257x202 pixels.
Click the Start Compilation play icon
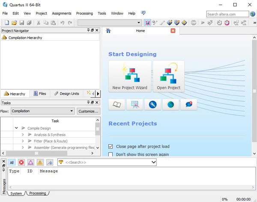(x=203, y=22)
